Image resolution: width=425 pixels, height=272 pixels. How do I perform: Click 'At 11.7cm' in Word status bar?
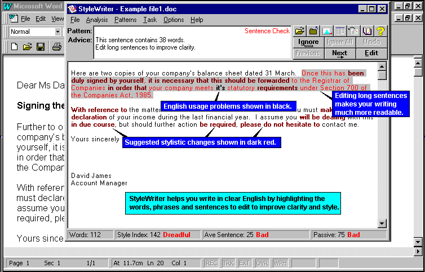(x=129, y=263)
